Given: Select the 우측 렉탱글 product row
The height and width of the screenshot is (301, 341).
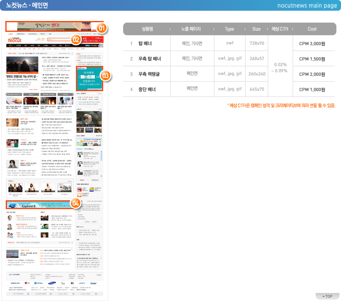Looking at the screenshot, I should [229, 74].
